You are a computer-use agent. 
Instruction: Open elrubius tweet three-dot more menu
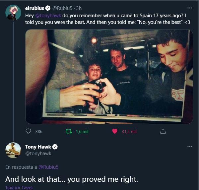pos(190,8)
